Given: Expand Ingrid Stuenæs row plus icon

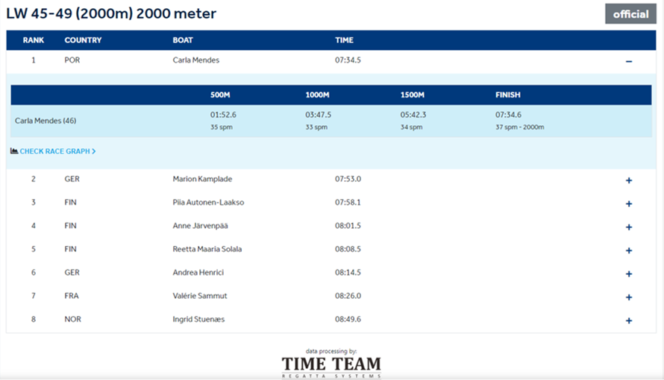Looking at the screenshot, I should pos(628,320).
